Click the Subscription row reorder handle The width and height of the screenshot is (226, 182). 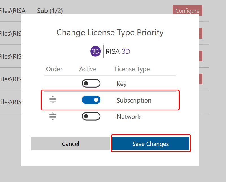click(53, 100)
